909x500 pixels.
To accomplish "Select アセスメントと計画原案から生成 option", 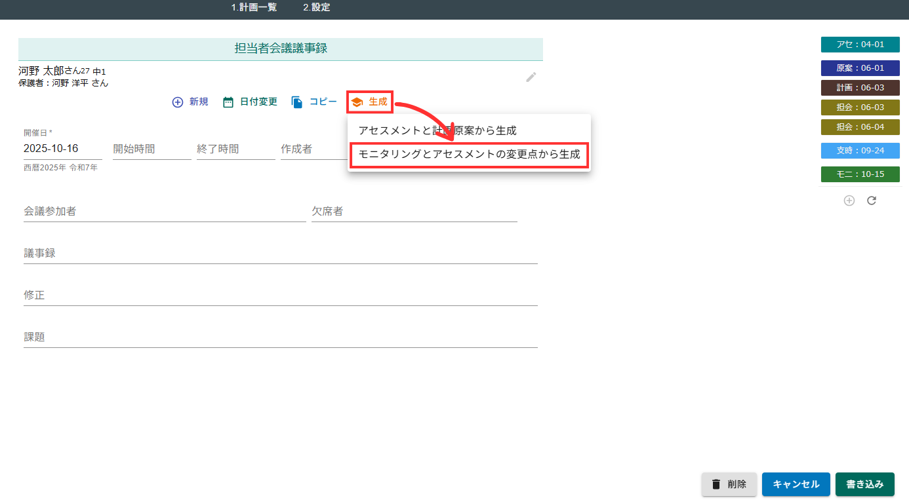I will pyautogui.click(x=437, y=130).
